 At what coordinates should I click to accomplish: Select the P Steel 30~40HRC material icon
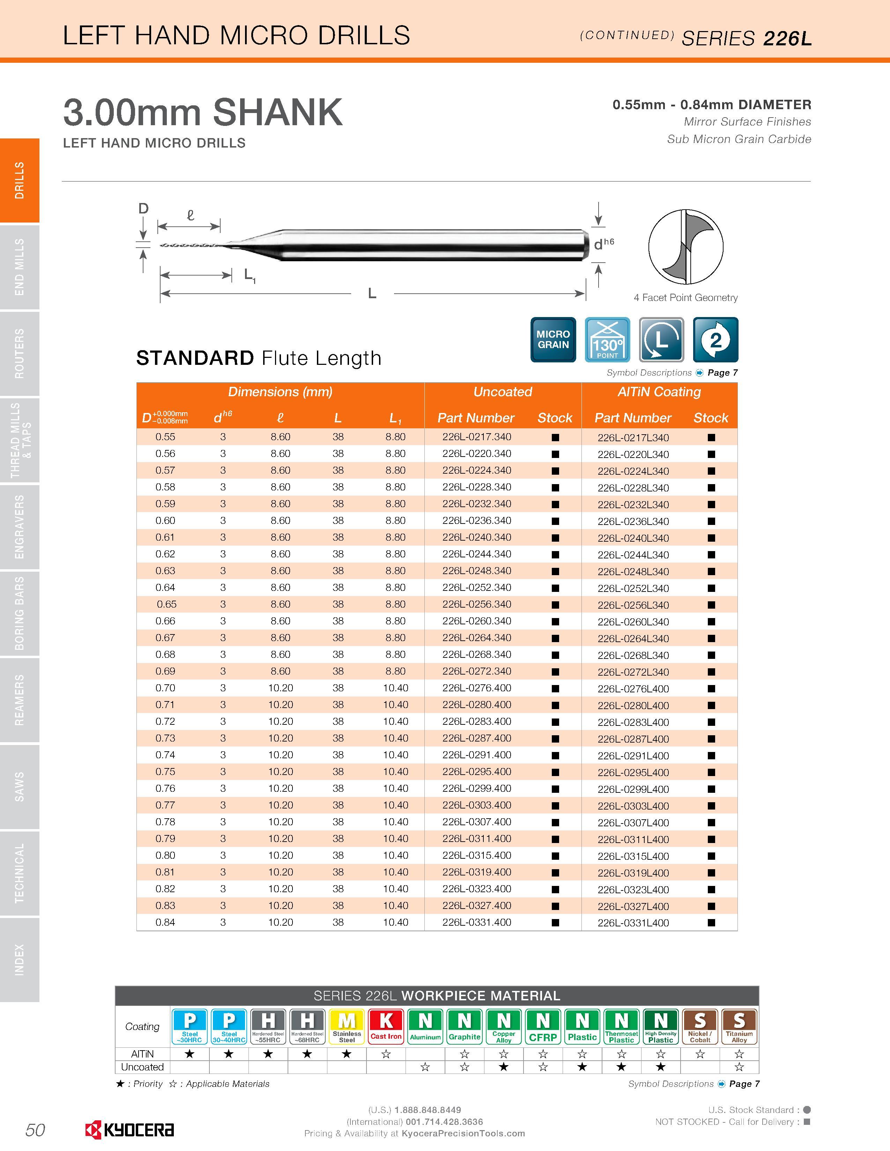229,1026
